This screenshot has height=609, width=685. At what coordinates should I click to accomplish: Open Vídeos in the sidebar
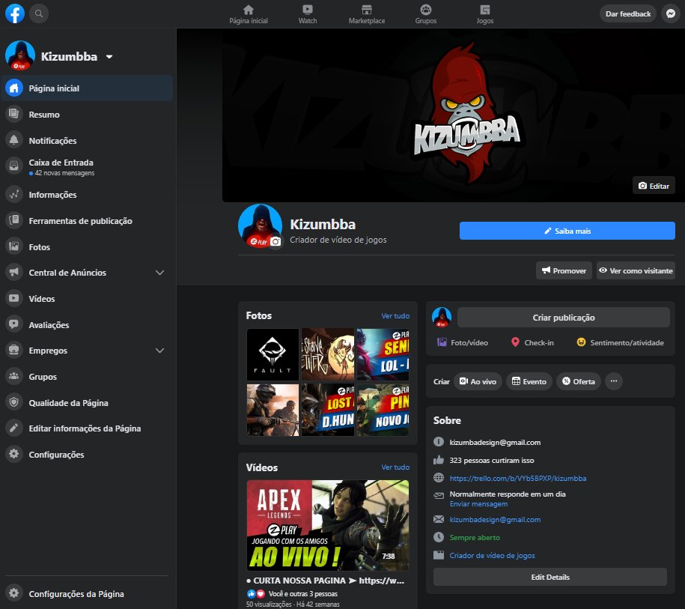click(88, 299)
